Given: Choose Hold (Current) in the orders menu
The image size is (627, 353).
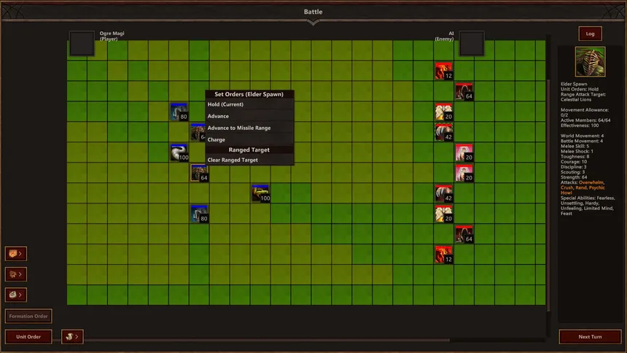Looking at the screenshot, I should pyautogui.click(x=249, y=104).
